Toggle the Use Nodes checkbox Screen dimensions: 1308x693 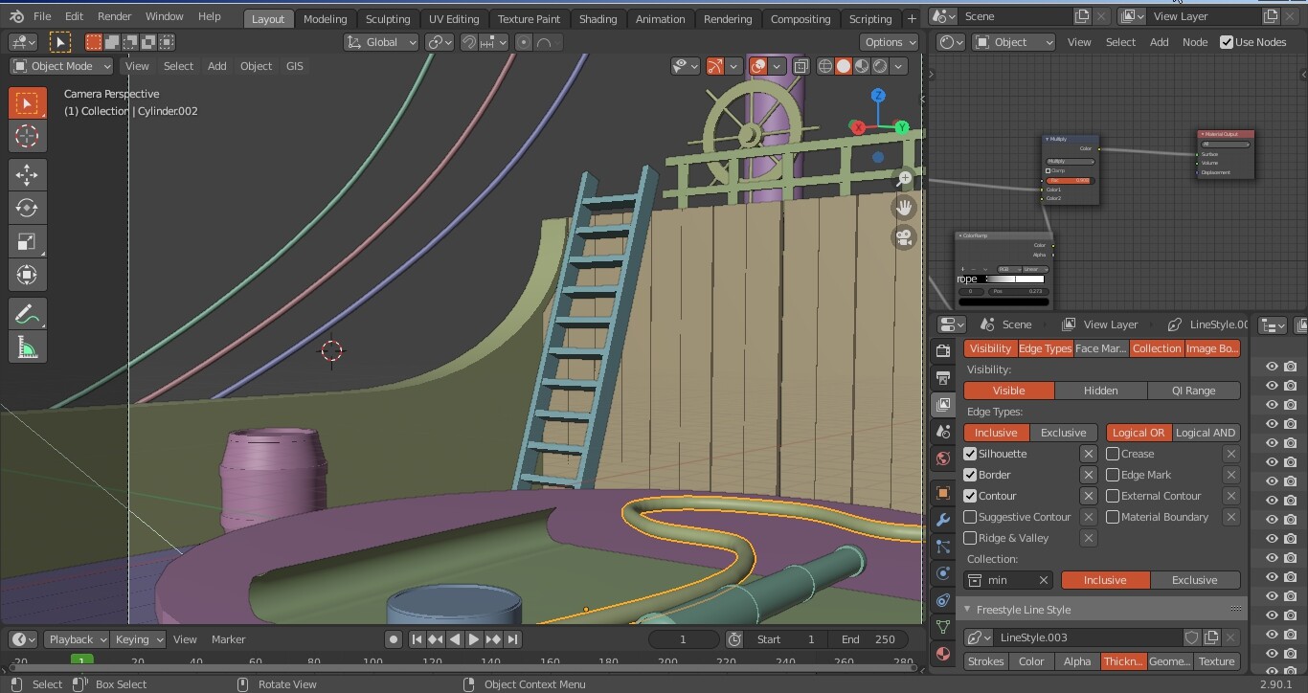click(1227, 42)
